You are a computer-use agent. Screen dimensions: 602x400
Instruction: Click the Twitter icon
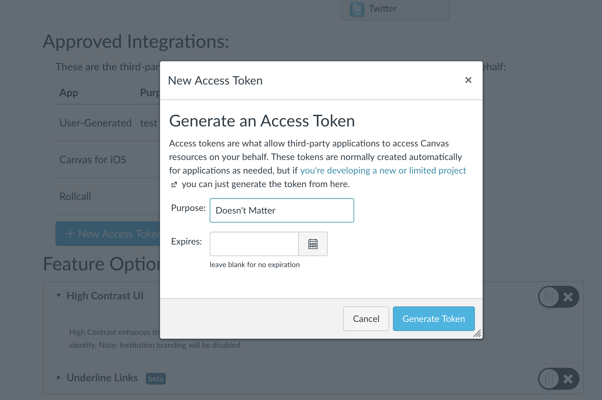pos(356,8)
